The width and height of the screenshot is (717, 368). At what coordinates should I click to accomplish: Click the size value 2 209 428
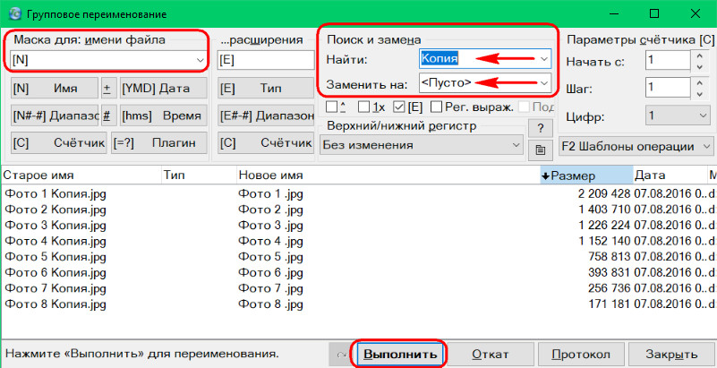604,193
